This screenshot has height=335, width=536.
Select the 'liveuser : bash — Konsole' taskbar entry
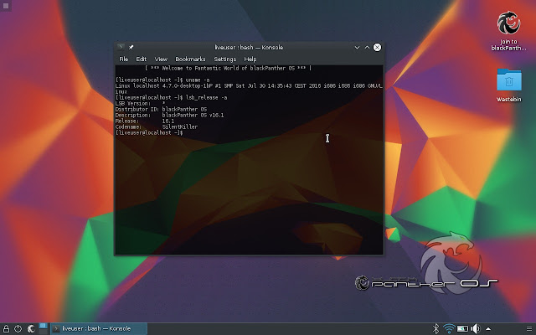pyautogui.click(x=99, y=328)
